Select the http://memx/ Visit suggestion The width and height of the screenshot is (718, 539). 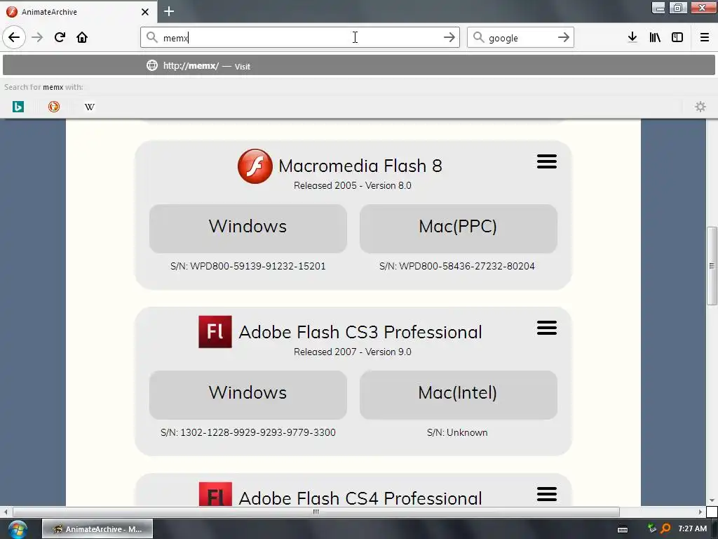coord(358,65)
